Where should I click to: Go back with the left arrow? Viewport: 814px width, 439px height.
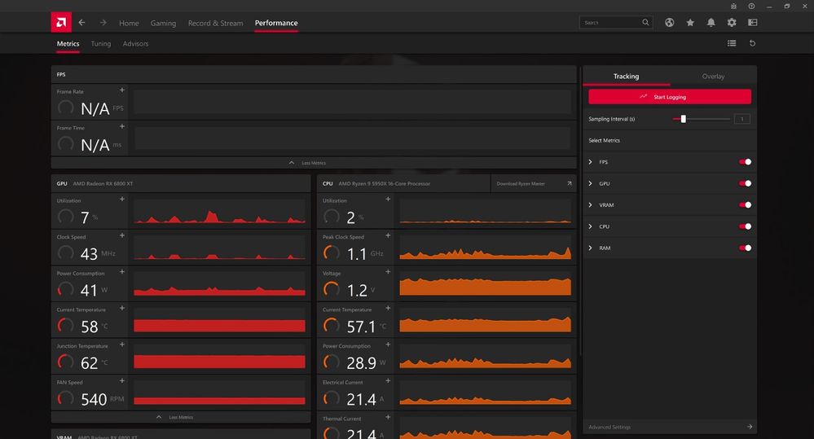point(81,22)
